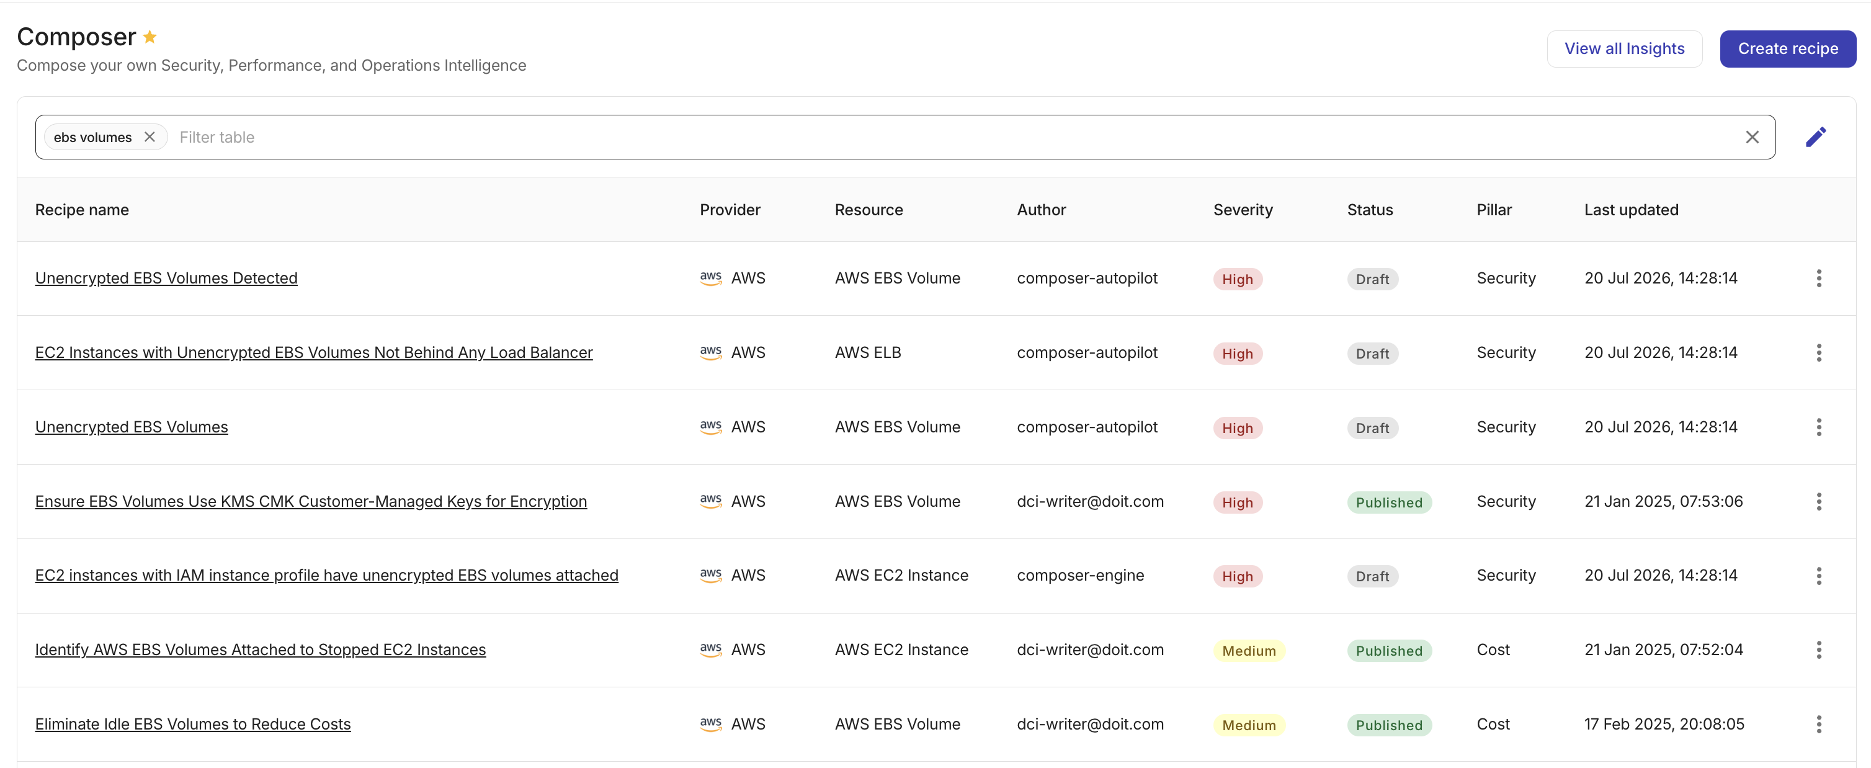
Task: Click the pencil edit icon beside the filter
Action: [1816, 136]
